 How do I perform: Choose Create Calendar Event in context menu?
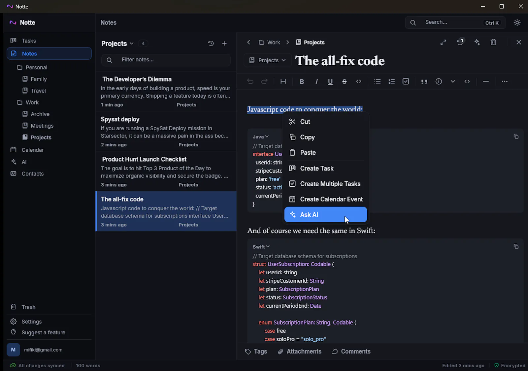point(325,199)
